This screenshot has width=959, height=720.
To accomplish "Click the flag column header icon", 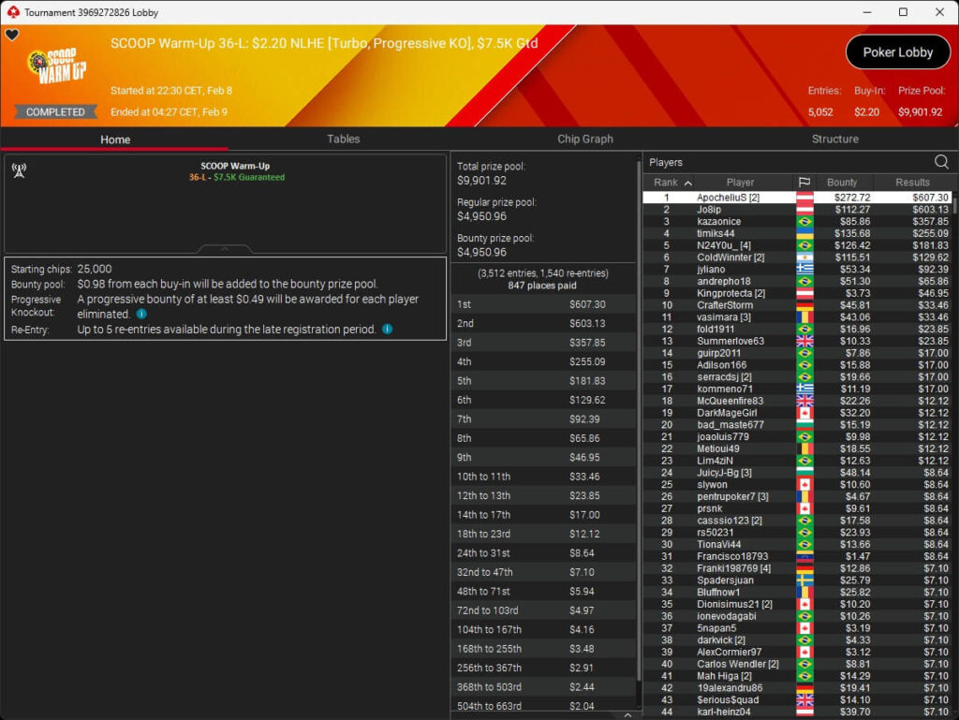I will 804,183.
